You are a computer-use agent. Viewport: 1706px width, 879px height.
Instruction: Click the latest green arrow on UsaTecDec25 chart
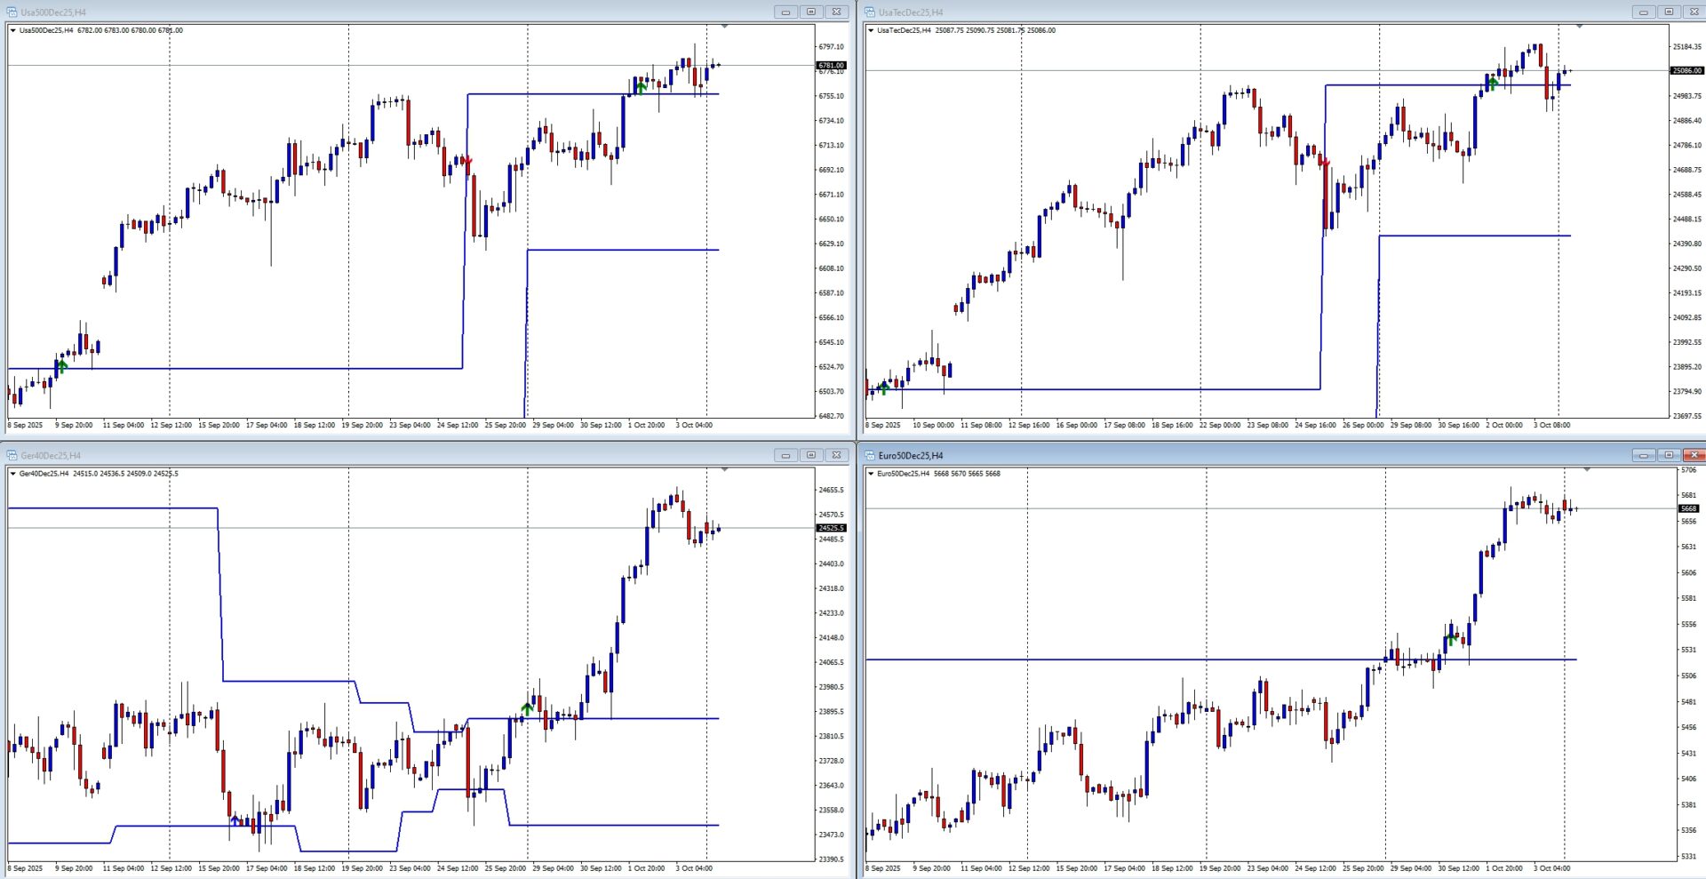pyautogui.click(x=1493, y=84)
